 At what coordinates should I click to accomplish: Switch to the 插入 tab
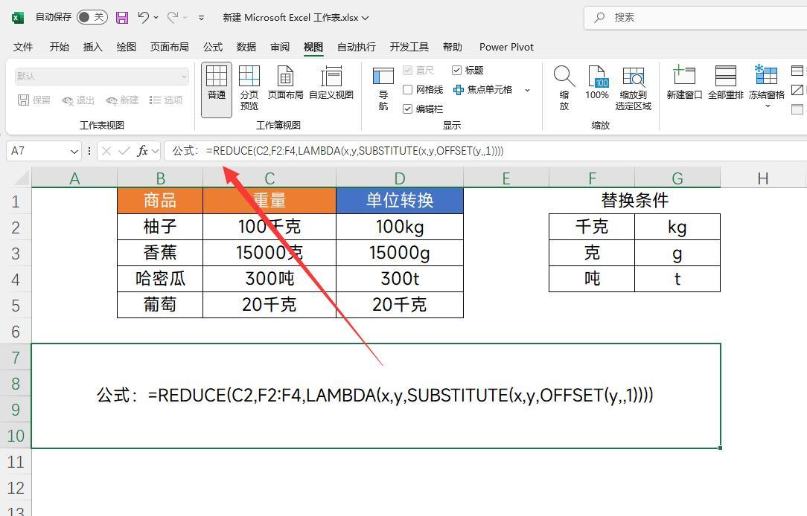coord(92,48)
